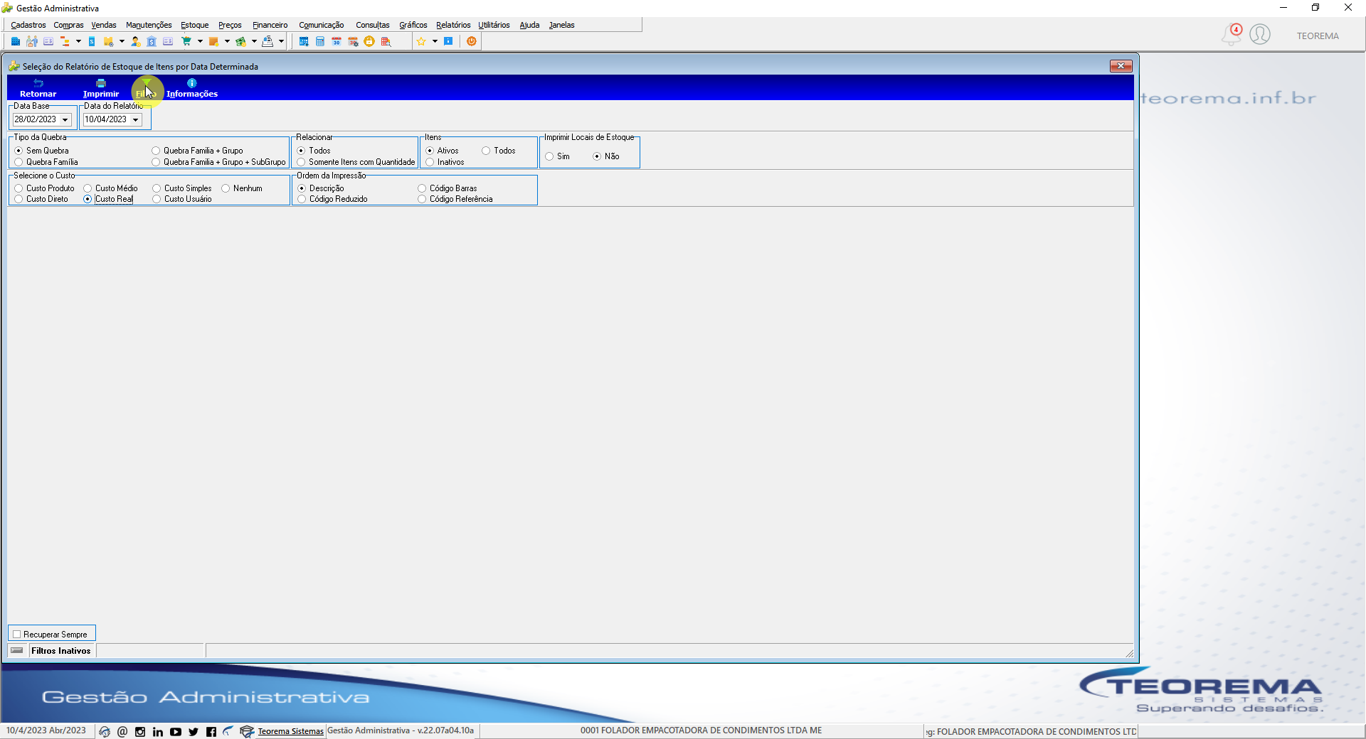Image resolution: width=1366 pixels, height=739 pixels.
Task: Click the blue info square toolbar icon
Action: (448, 41)
